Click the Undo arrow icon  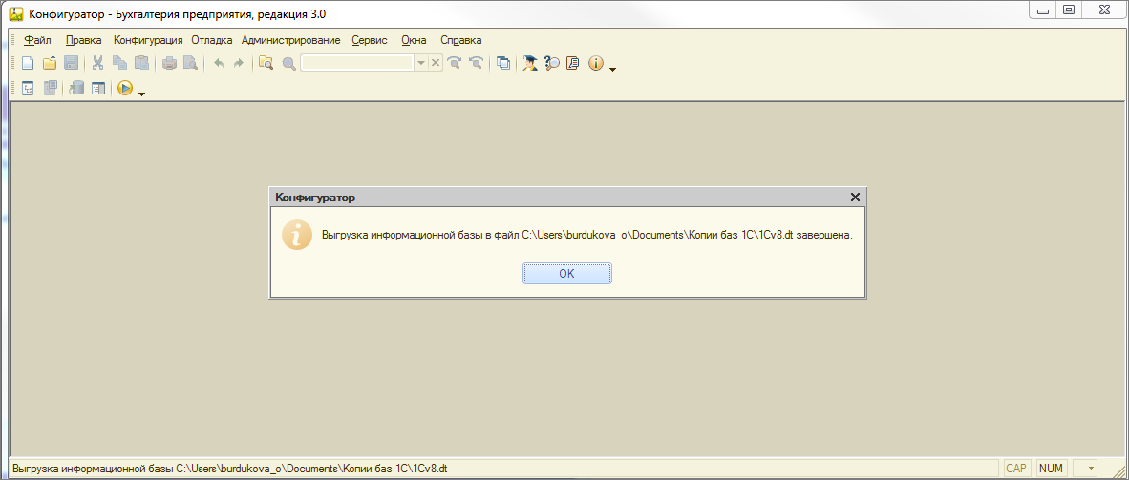[x=218, y=63]
